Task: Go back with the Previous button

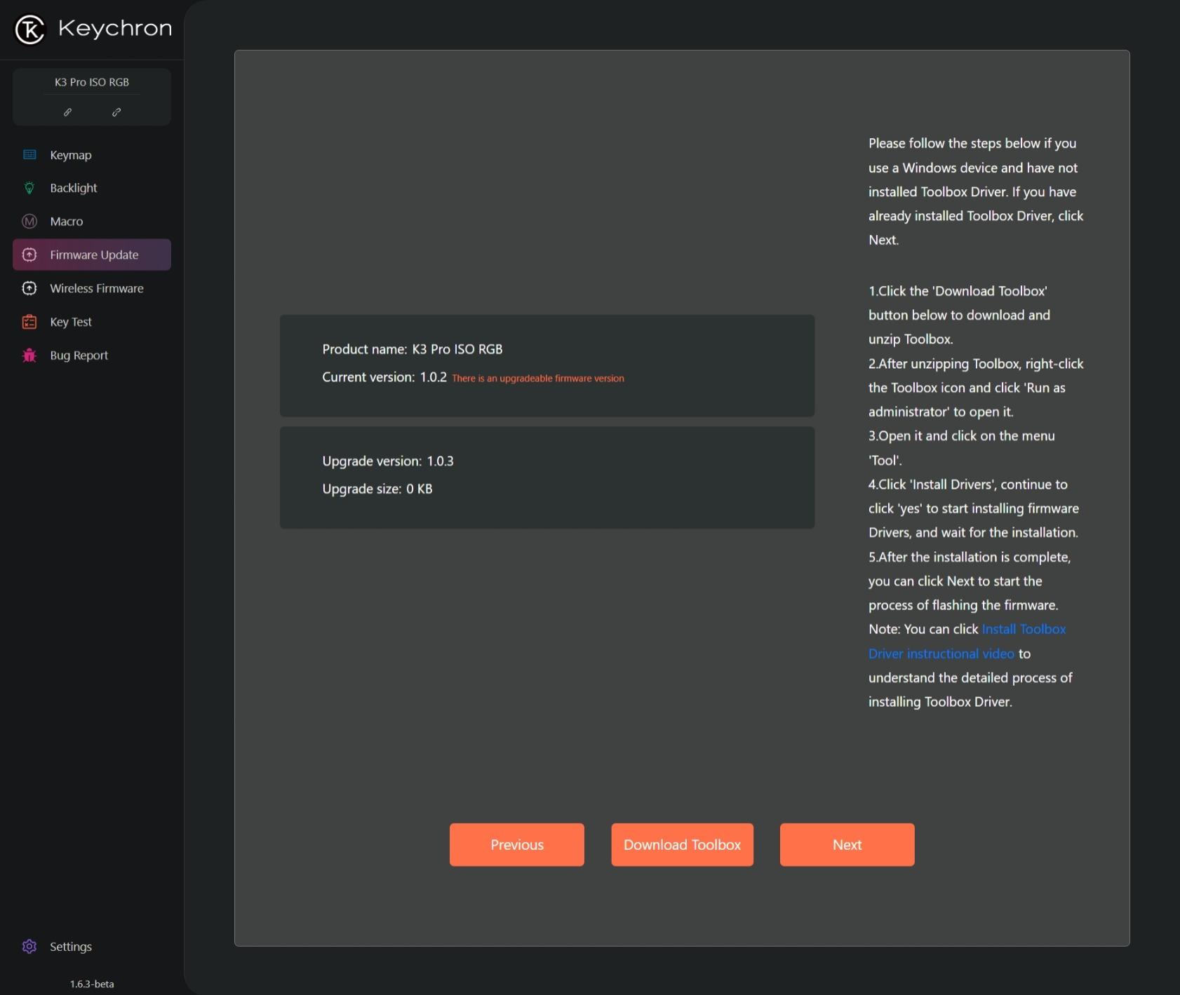Action: (x=516, y=844)
